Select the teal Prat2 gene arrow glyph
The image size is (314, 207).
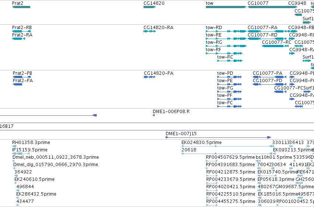pos(21,7)
